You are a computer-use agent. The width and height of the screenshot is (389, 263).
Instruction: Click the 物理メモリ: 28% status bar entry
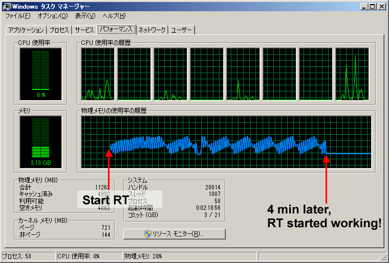coord(190,256)
